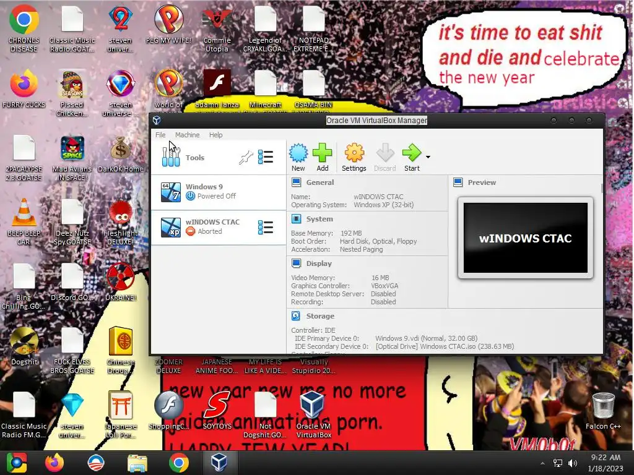Open the Minecraft desktop file
Image resolution: width=634 pixels, height=475 pixels.
point(265,89)
